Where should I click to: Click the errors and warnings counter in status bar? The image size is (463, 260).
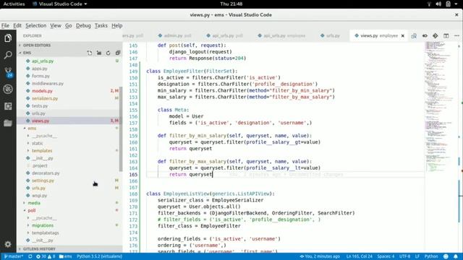pos(46,256)
